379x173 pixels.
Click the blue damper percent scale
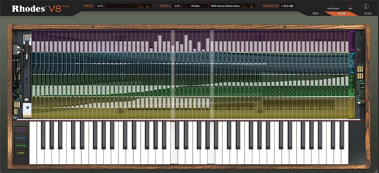(352, 63)
